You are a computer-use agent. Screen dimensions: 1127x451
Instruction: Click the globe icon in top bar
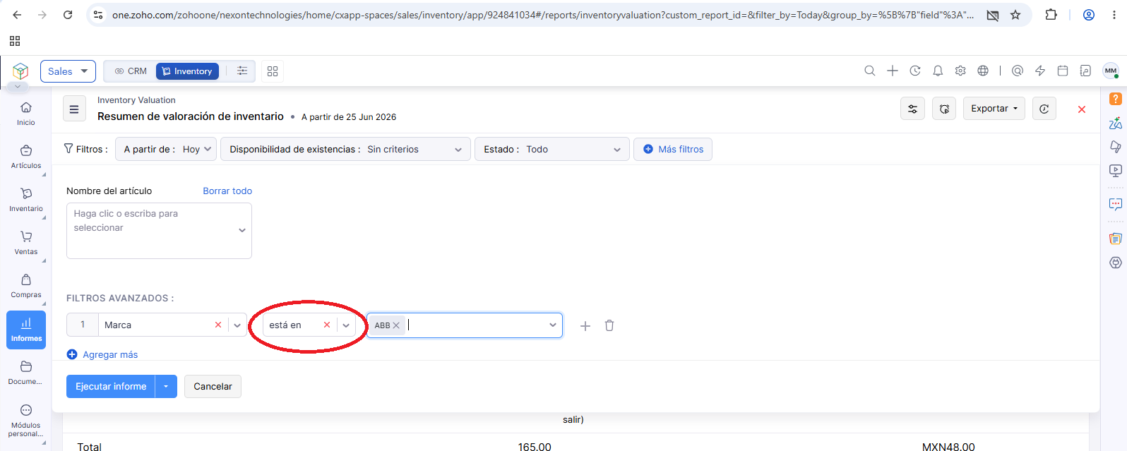tap(983, 71)
